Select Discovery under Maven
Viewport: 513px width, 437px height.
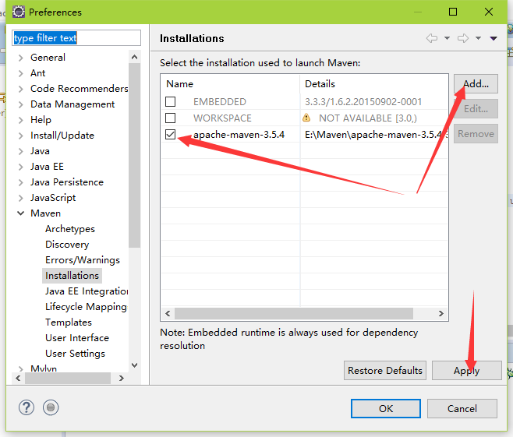point(67,245)
